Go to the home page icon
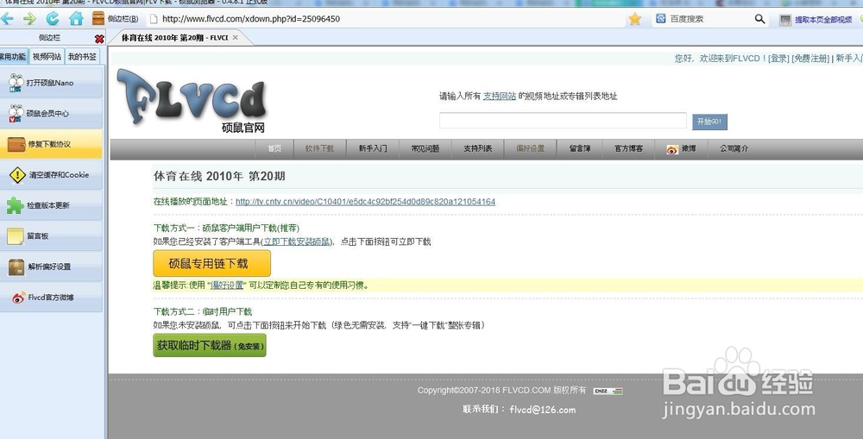Viewport: 863px width, 439px height. 76,19
